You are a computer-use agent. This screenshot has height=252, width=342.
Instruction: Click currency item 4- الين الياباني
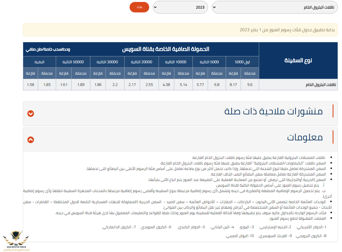tap(222, 227)
